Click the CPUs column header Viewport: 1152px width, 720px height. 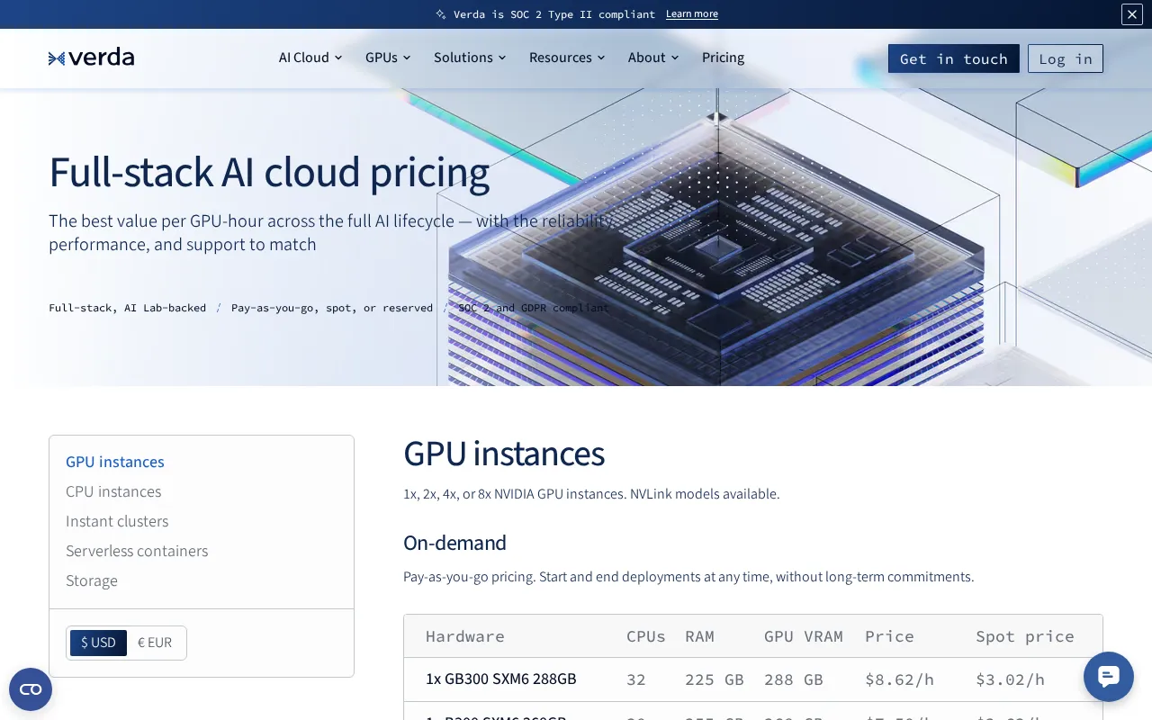646,636
